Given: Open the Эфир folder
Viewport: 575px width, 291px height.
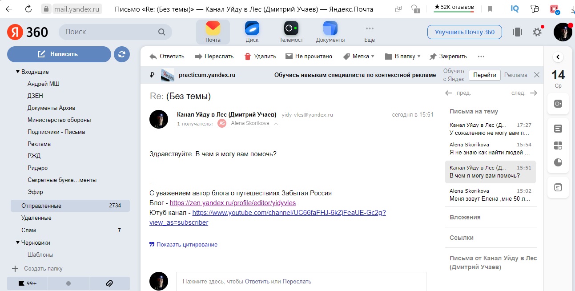Looking at the screenshot, I should point(35,192).
